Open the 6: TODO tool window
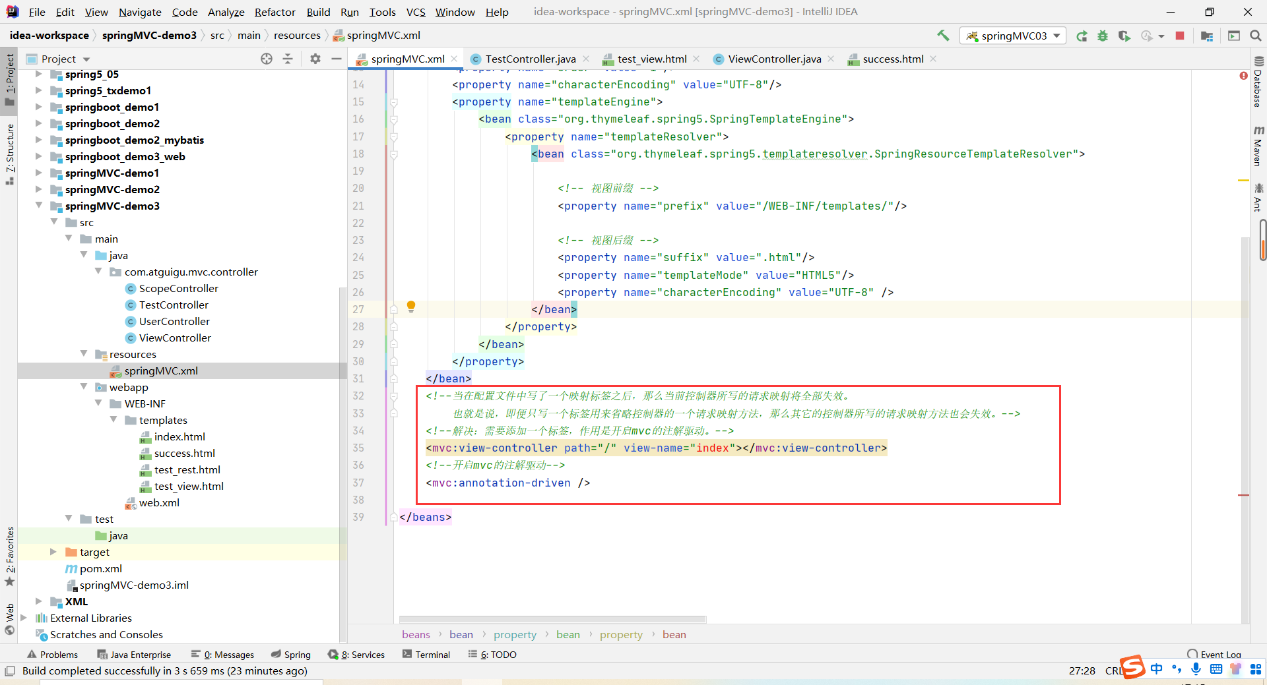The image size is (1267, 685). coord(492,655)
